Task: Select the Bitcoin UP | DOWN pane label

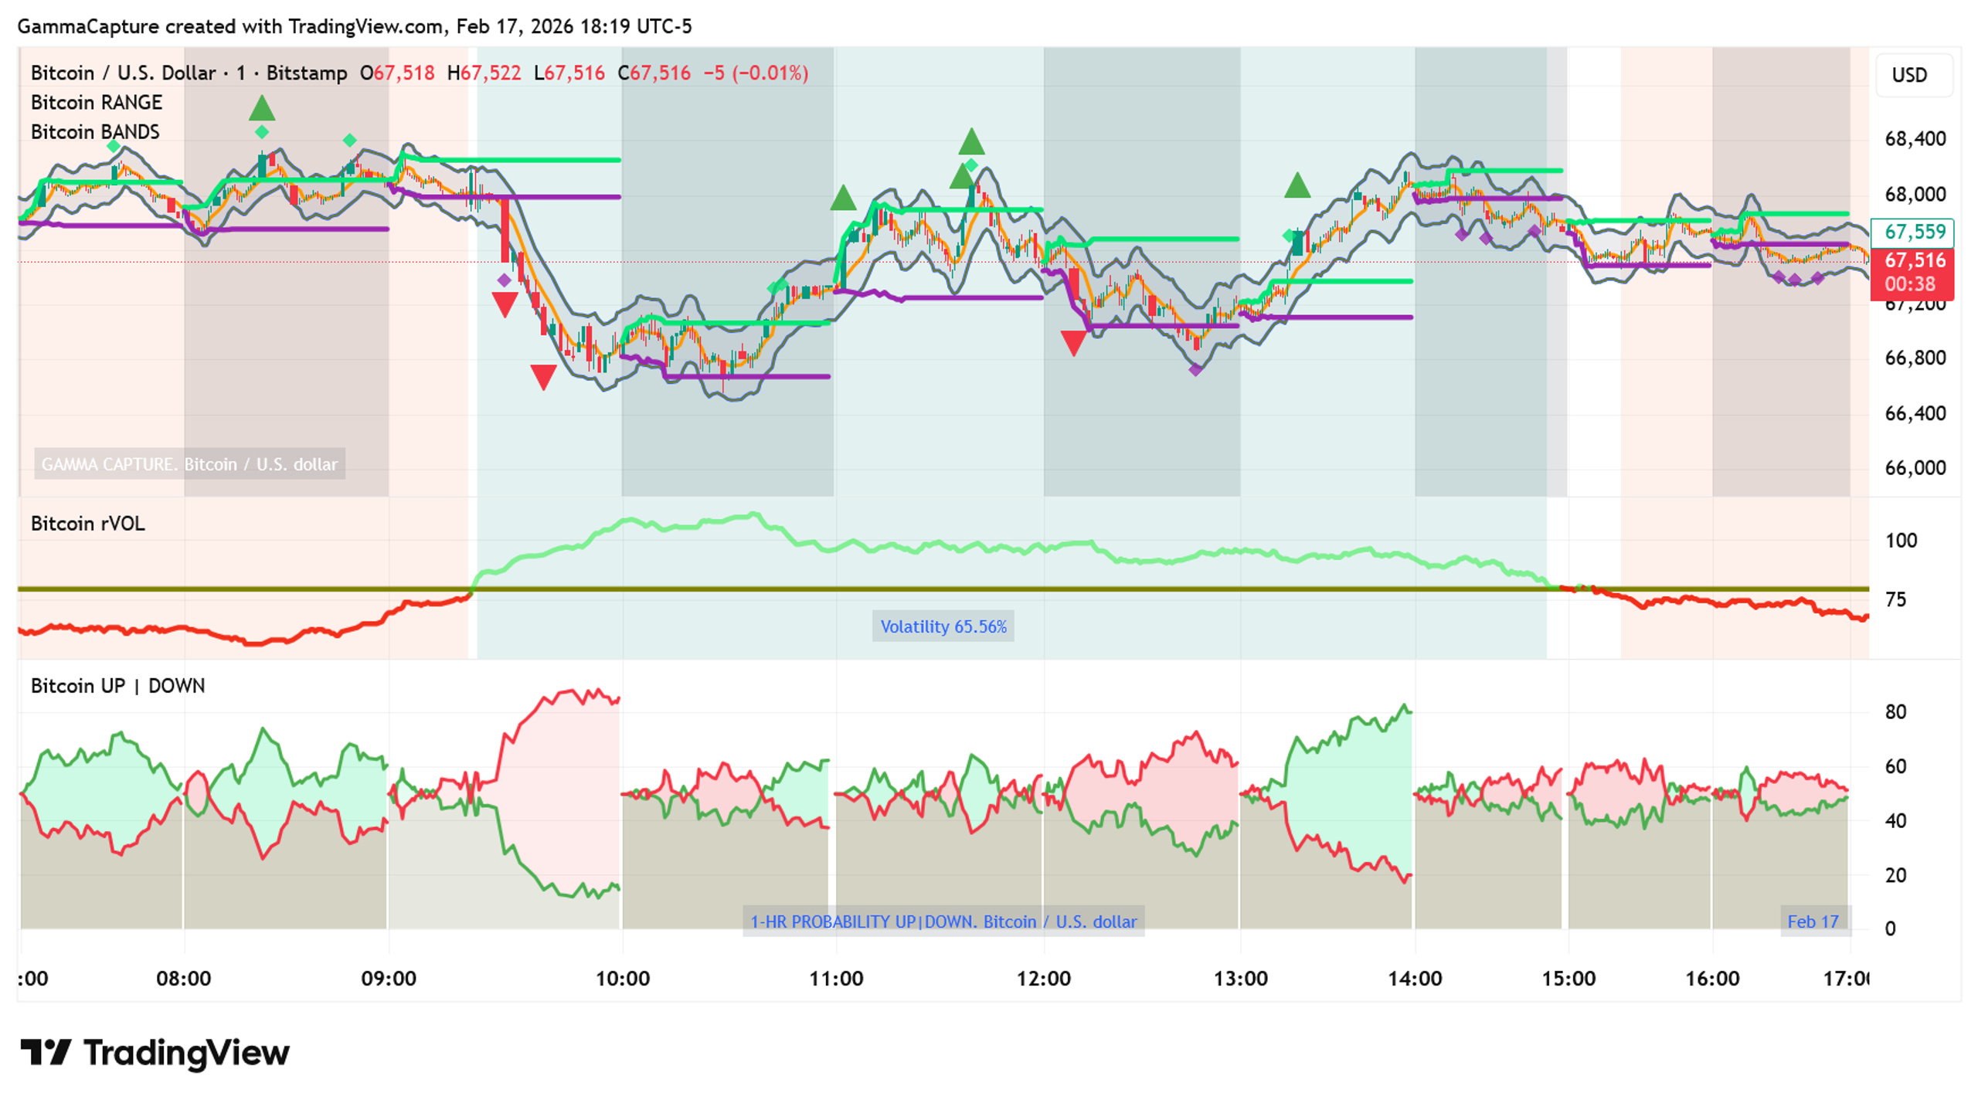Action: tap(117, 686)
